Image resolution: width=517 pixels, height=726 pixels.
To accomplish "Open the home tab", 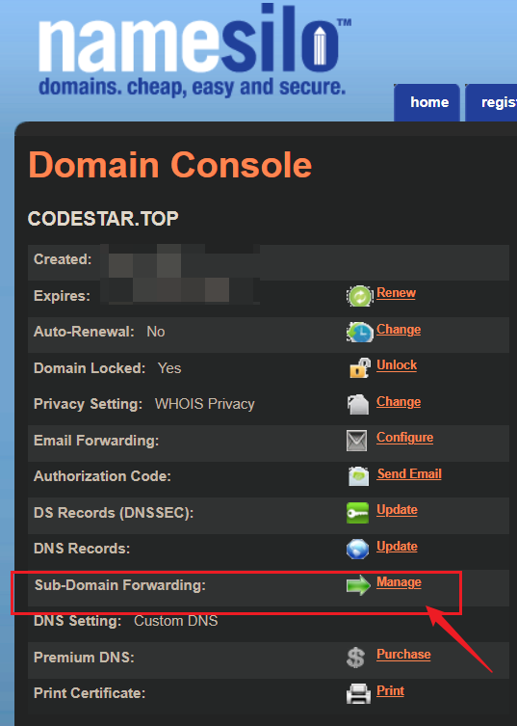I will pyautogui.click(x=427, y=103).
